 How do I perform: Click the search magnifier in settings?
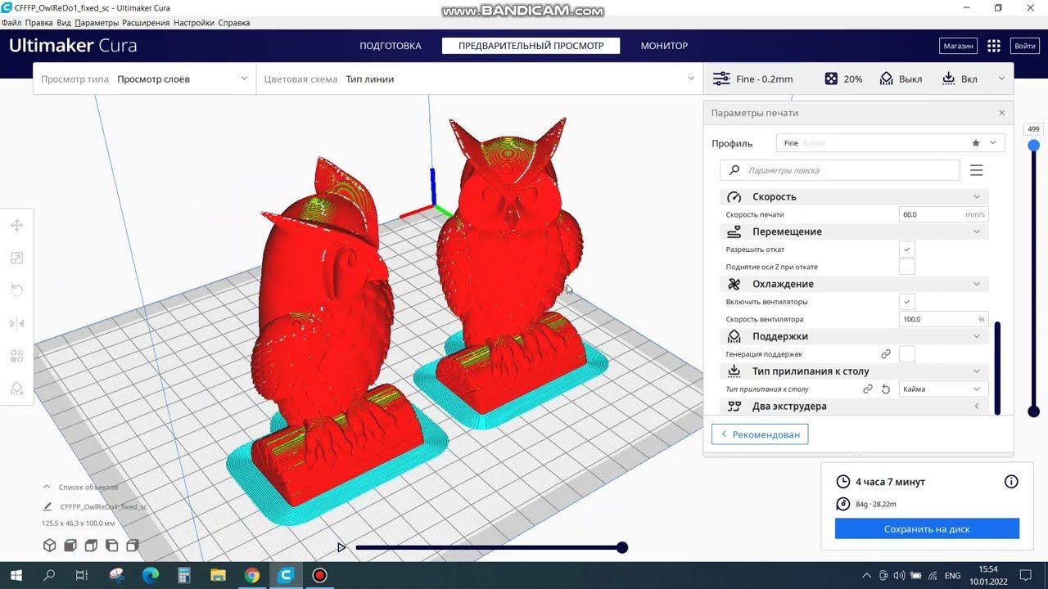[734, 170]
